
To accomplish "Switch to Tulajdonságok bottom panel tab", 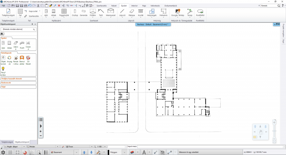I will pos(7,142).
